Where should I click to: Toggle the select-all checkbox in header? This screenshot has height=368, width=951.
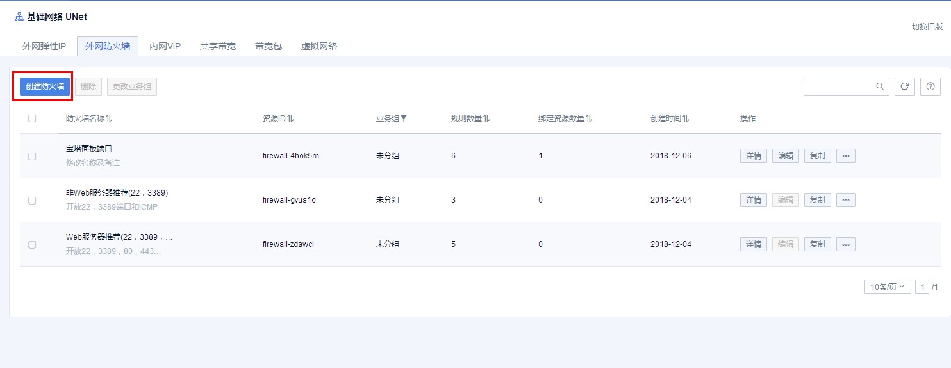tap(32, 119)
